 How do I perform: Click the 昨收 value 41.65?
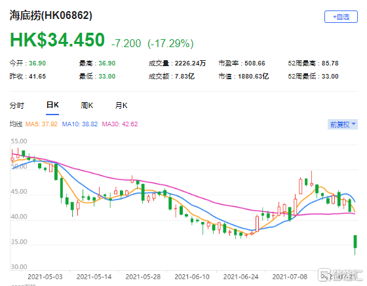point(37,77)
